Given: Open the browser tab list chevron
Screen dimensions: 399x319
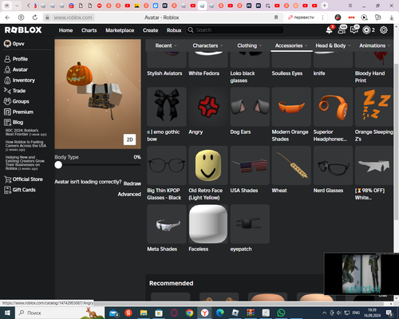Looking at the screenshot, I should [x=17, y=6].
